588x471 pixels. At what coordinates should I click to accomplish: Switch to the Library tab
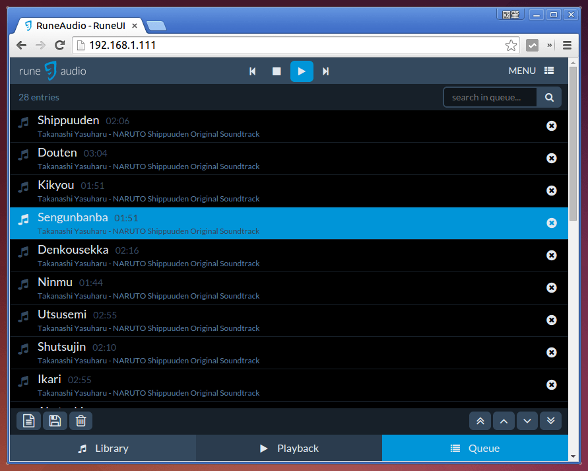click(103, 448)
